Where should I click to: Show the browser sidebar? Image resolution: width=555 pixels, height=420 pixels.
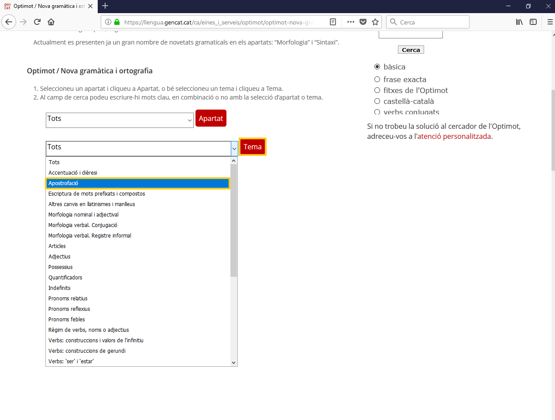click(x=533, y=22)
